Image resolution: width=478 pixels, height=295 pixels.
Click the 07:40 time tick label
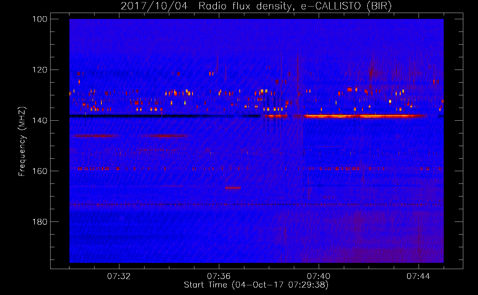pos(319,276)
